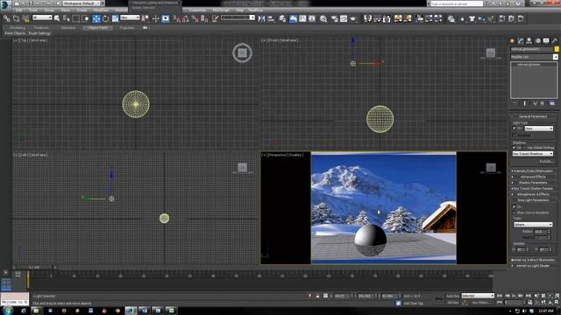Open the reference coordinate system dropdown
The image size is (561, 315).
point(130,17)
